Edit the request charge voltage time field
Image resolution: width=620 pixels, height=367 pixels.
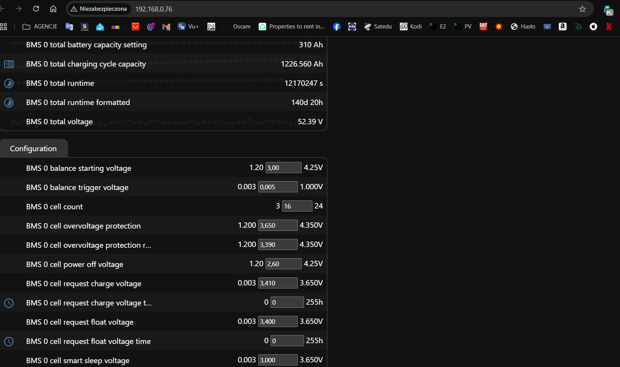click(287, 302)
